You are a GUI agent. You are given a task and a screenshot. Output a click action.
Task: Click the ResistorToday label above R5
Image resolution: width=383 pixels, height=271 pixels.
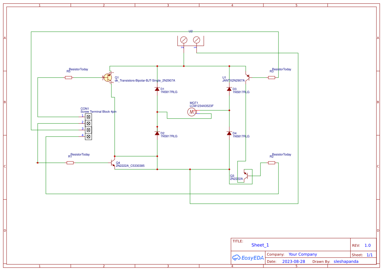(x=78, y=69)
